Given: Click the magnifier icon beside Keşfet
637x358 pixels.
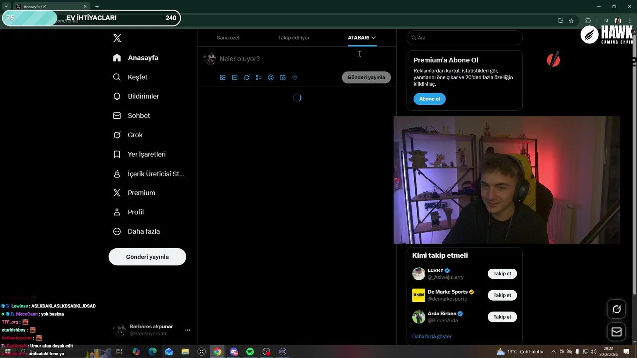Looking at the screenshot, I should pyautogui.click(x=117, y=77).
